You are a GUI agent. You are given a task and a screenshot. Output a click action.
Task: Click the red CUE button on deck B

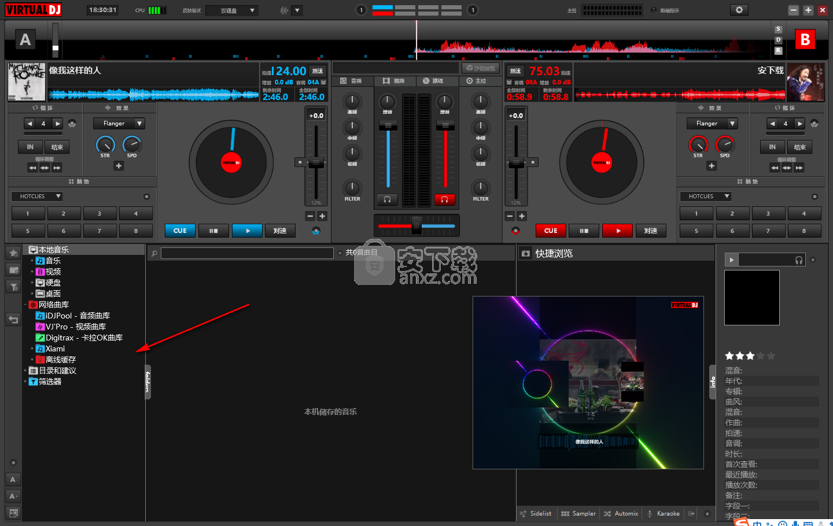tap(551, 231)
